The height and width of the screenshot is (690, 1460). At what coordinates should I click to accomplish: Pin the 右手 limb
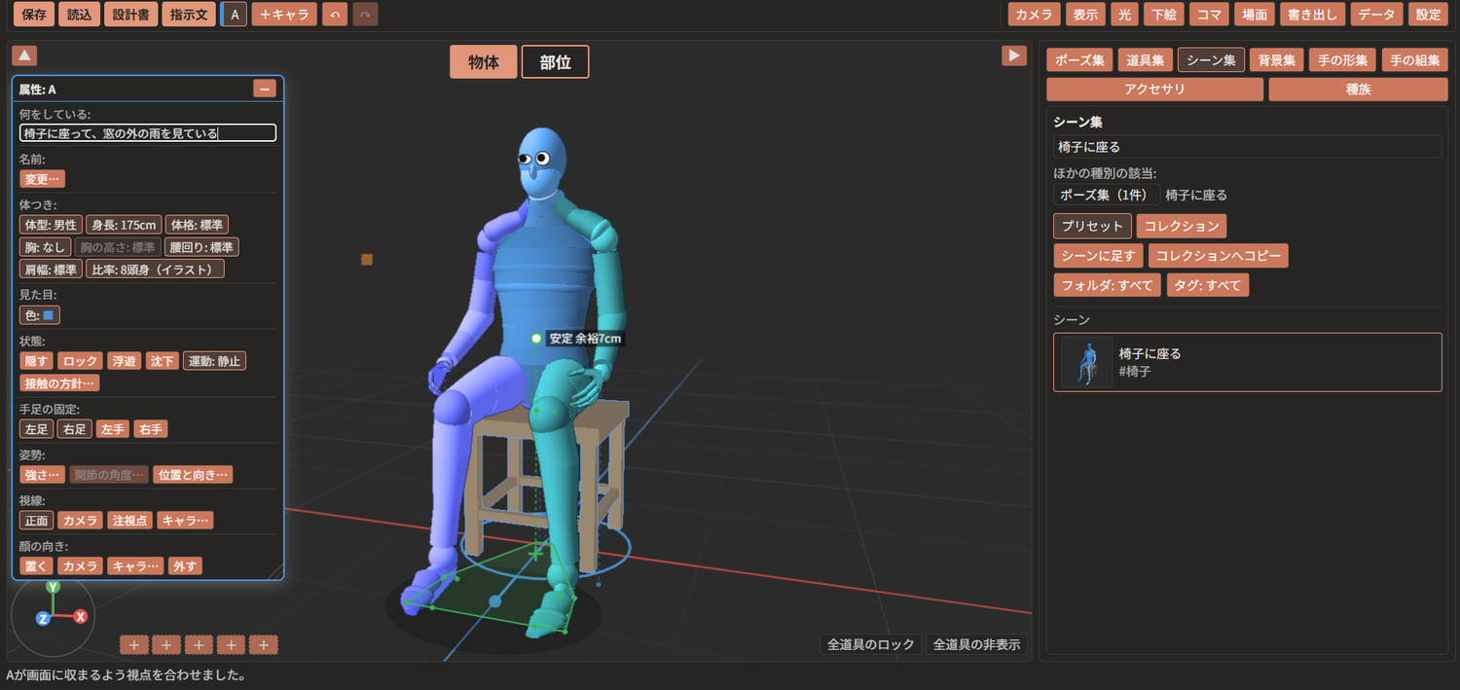click(x=150, y=429)
